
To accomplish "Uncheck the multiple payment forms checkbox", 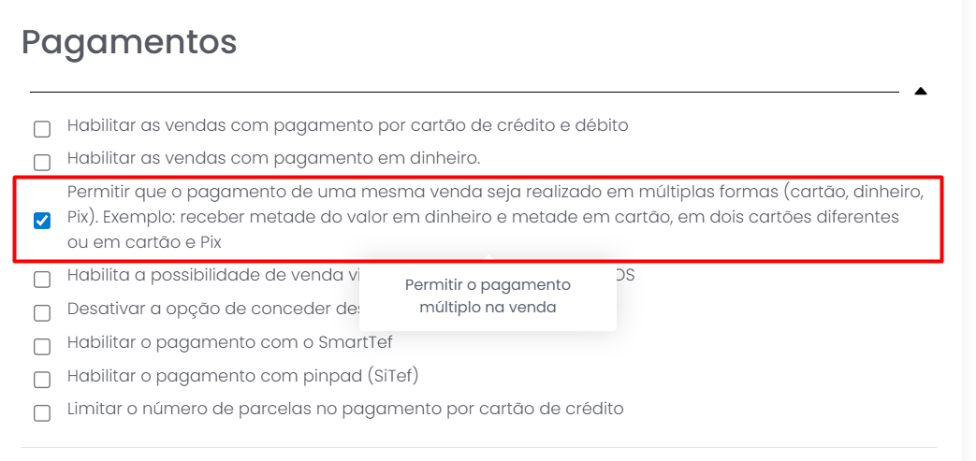I will click(x=42, y=222).
